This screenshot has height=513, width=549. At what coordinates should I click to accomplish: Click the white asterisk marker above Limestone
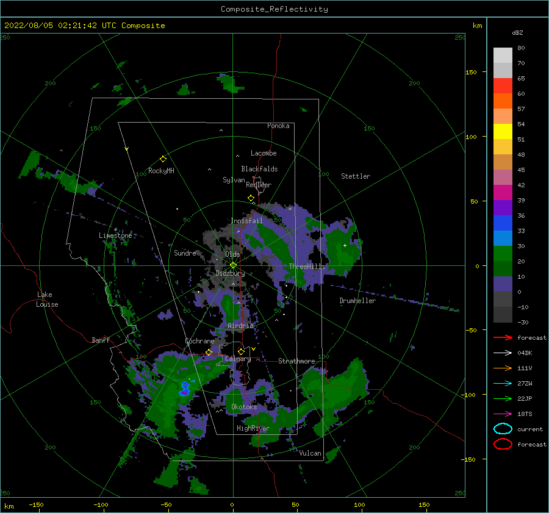click(x=115, y=230)
